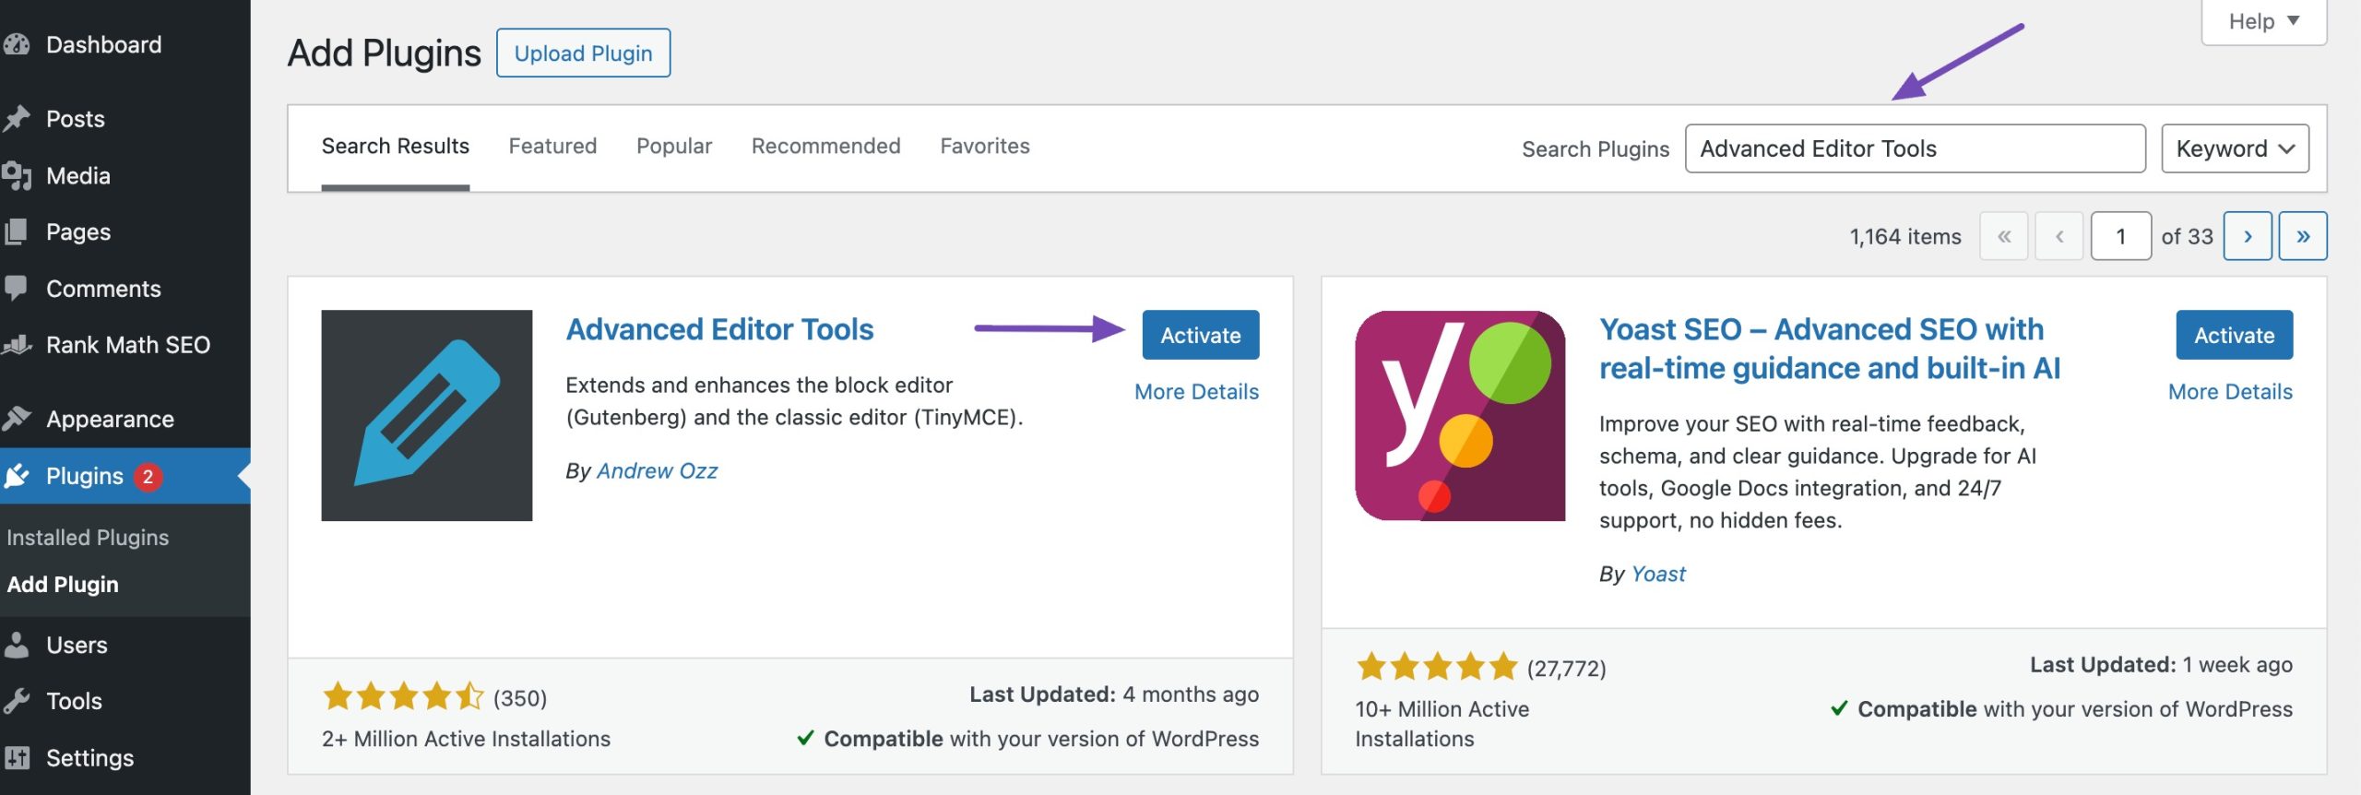Switch to the Popular tab

(x=674, y=146)
